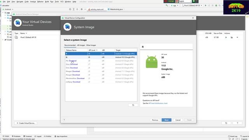Show Pixel 2 AVD on disk folder icon

(232, 37)
